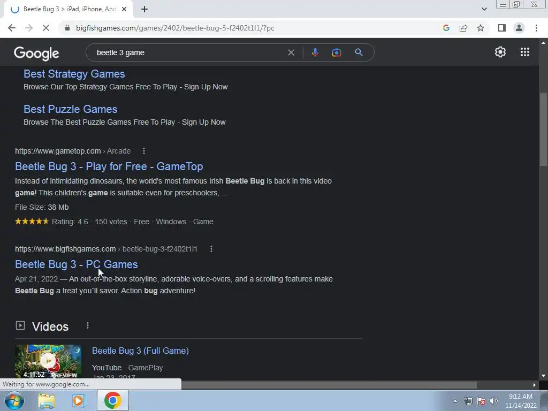Click the scroll-down arrow of page scrollbar
This screenshot has height=411, width=548.
543,376
